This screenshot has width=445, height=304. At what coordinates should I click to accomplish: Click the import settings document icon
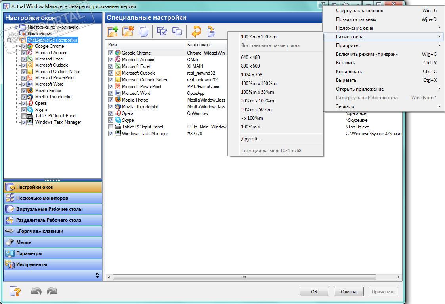tap(212, 31)
